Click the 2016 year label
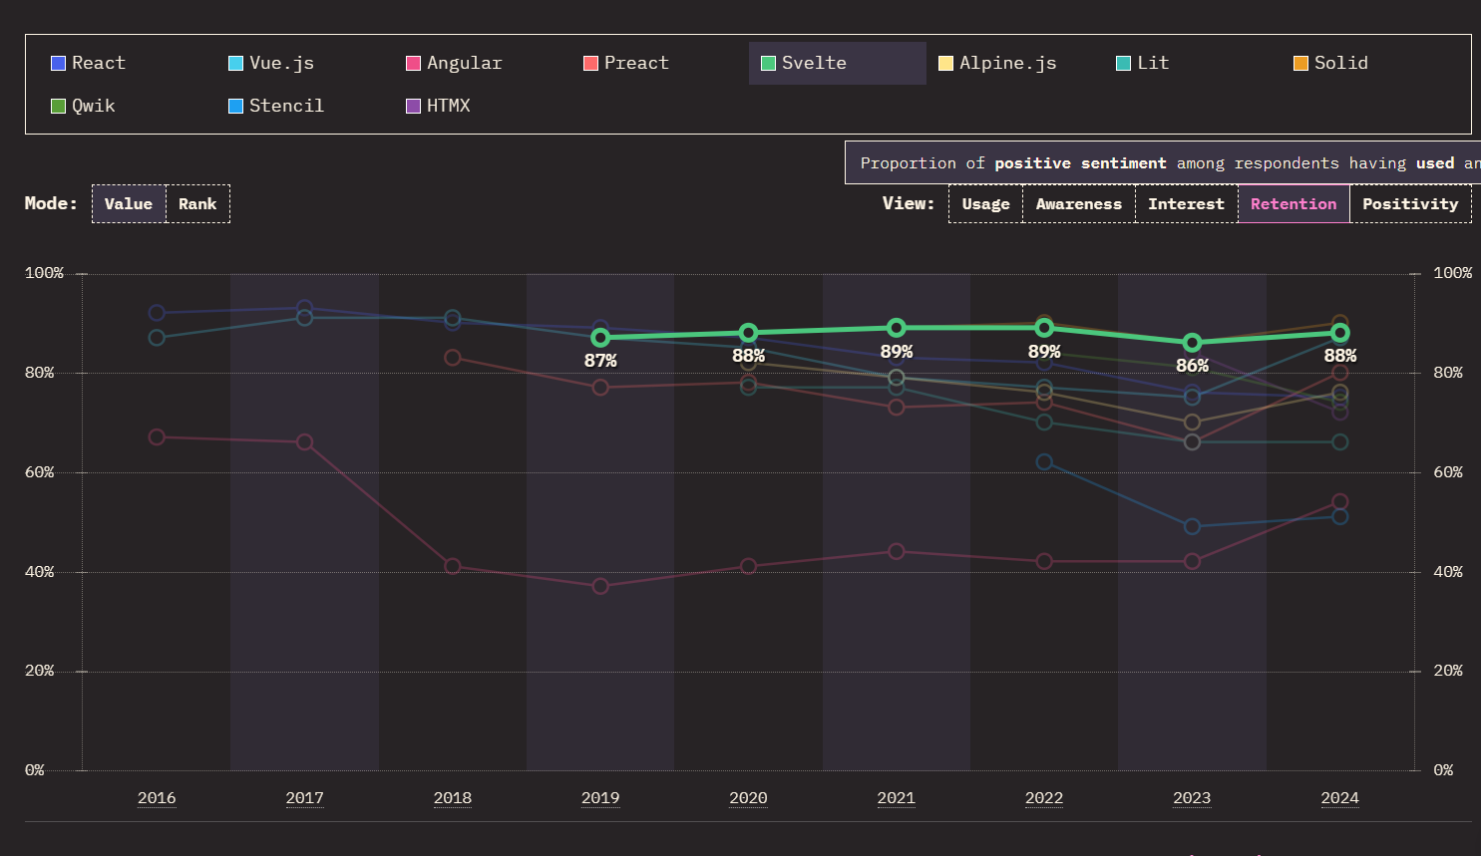1481x856 pixels. pos(157,798)
